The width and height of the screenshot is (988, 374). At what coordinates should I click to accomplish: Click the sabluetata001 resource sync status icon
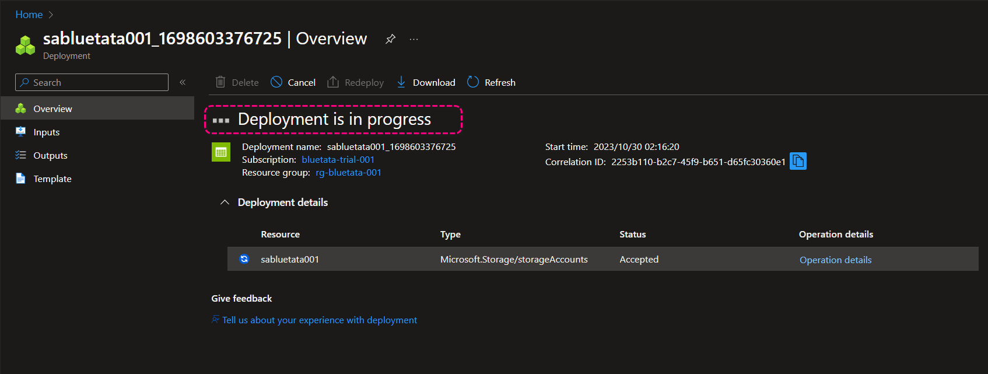(244, 259)
